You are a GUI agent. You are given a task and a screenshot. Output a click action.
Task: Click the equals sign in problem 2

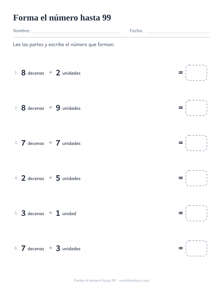pos(180,108)
